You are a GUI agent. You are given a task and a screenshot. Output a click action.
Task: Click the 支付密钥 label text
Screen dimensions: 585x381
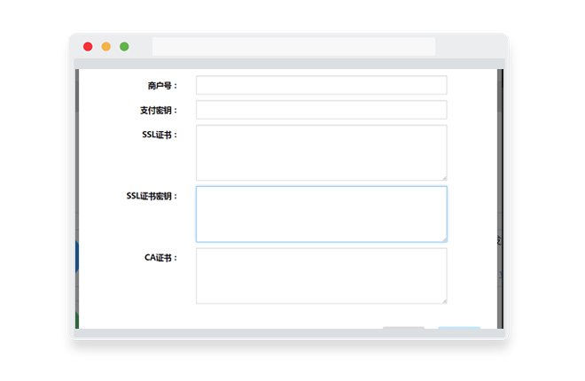[x=159, y=111]
